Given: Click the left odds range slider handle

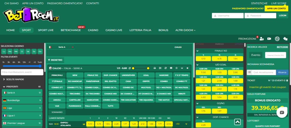Looking at the screenshot, I should click(133, 68).
